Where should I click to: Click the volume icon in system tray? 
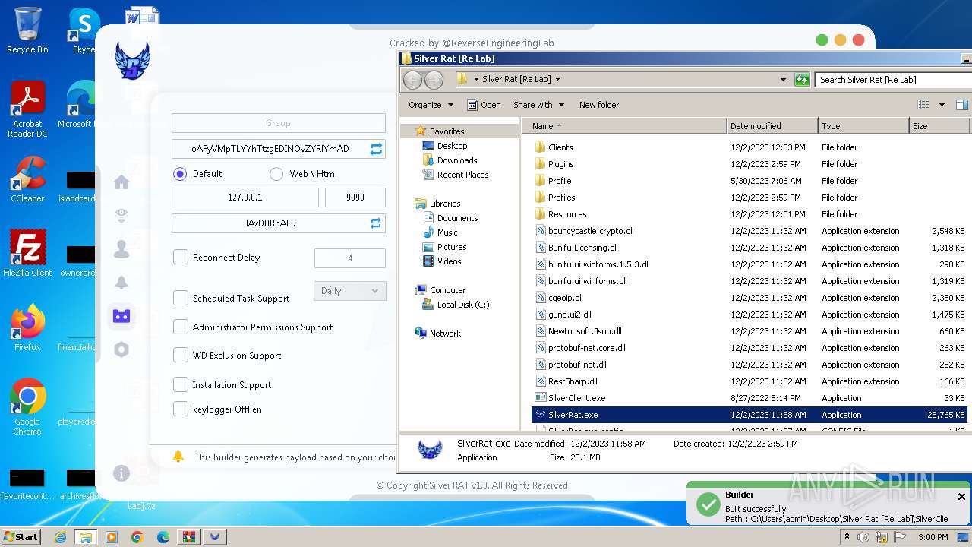[863, 537]
